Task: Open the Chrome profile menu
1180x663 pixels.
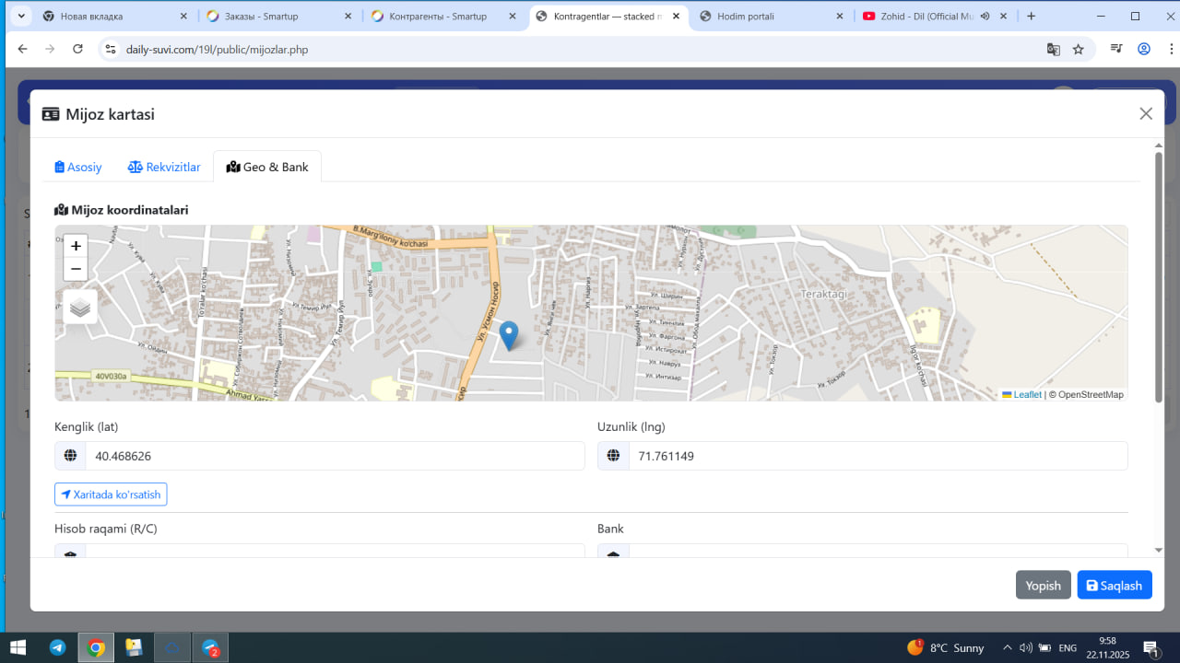Action: point(1144,49)
